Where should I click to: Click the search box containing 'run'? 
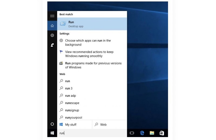(92, 133)
